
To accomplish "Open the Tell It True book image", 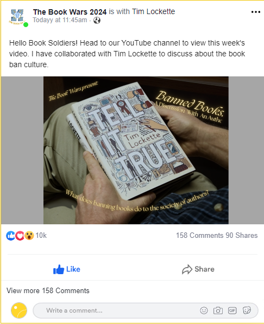I will (x=136, y=150).
